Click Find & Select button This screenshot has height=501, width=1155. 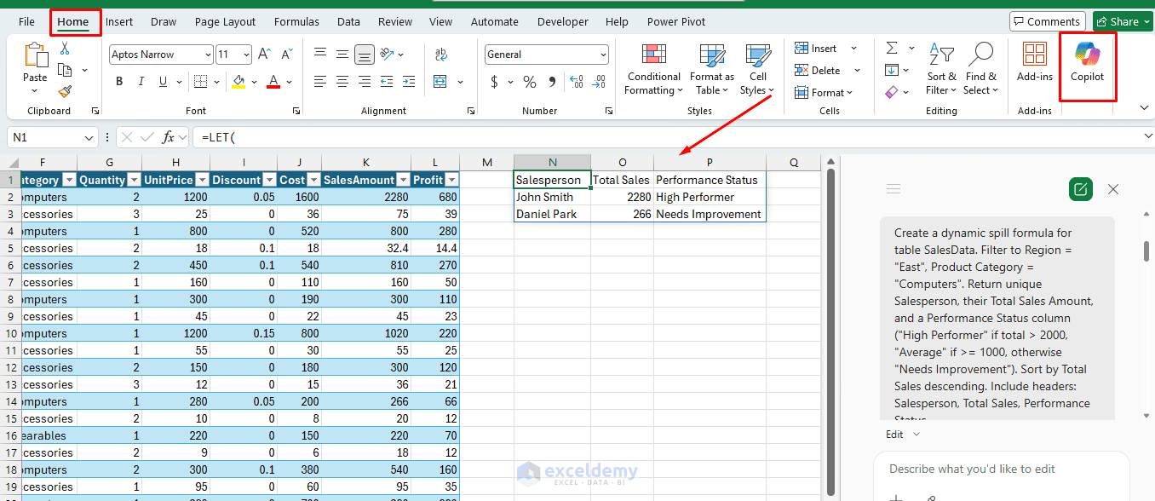(x=980, y=70)
